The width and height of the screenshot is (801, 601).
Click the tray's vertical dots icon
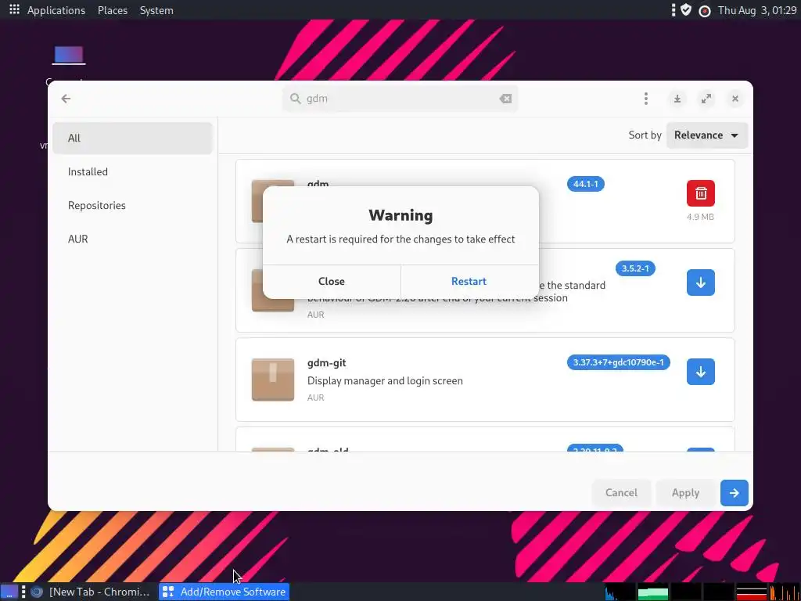tap(673, 9)
